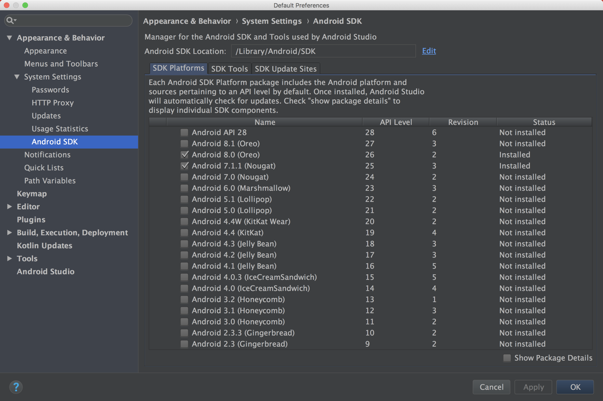Open Notifications settings
The height and width of the screenshot is (401, 603).
pyautogui.click(x=47, y=155)
